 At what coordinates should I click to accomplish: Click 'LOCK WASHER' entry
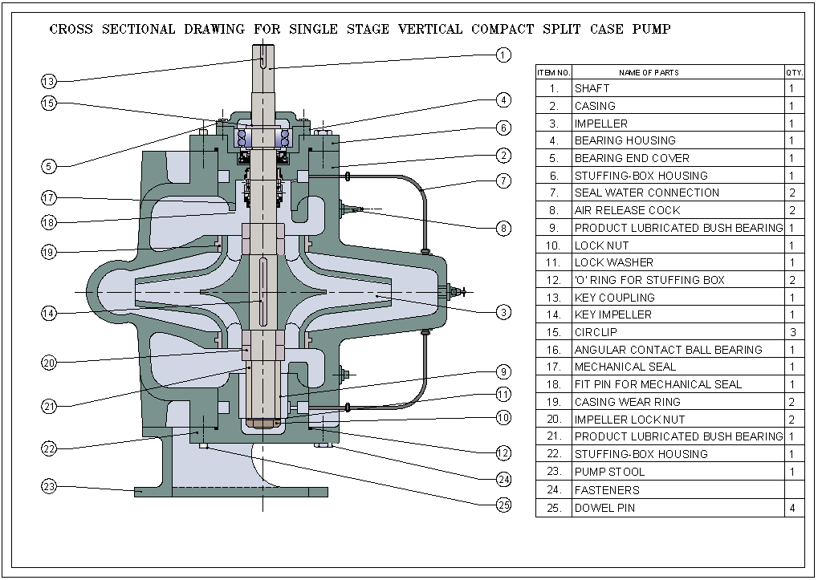[x=613, y=262]
